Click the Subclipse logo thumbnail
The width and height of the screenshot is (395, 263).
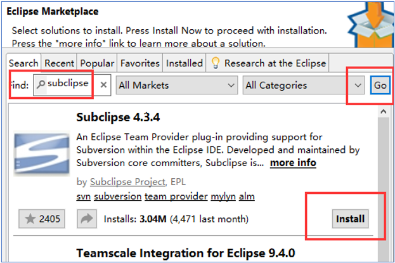[x=42, y=153]
